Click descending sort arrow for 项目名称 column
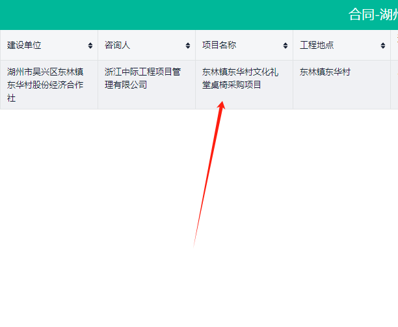This screenshot has height=327, width=398. point(285,48)
